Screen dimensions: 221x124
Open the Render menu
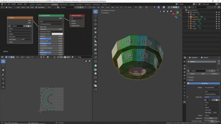click(14, 4)
